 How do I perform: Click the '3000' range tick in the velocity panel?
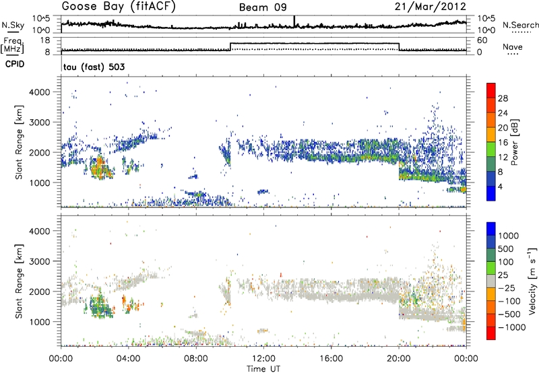tap(39, 261)
